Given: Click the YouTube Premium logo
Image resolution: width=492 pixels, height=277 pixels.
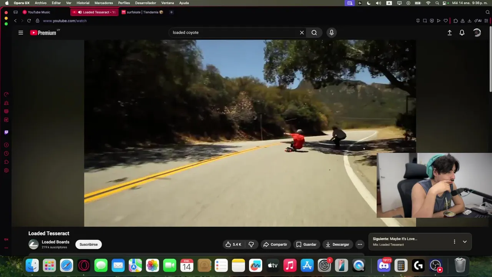Looking at the screenshot, I should click(43, 33).
